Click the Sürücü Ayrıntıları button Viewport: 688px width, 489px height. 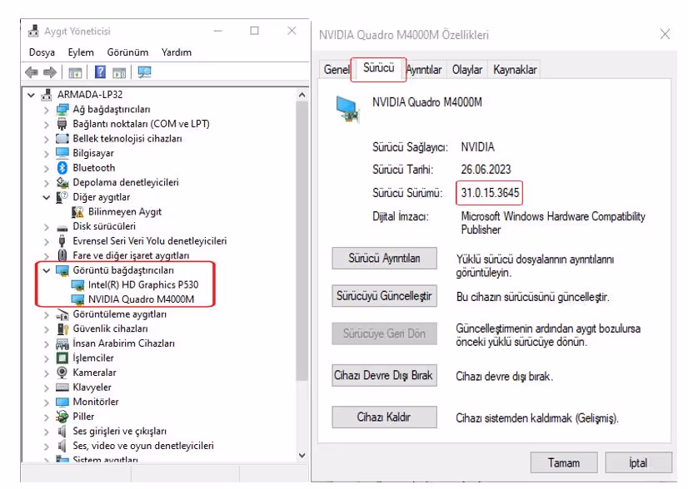click(384, 258)
